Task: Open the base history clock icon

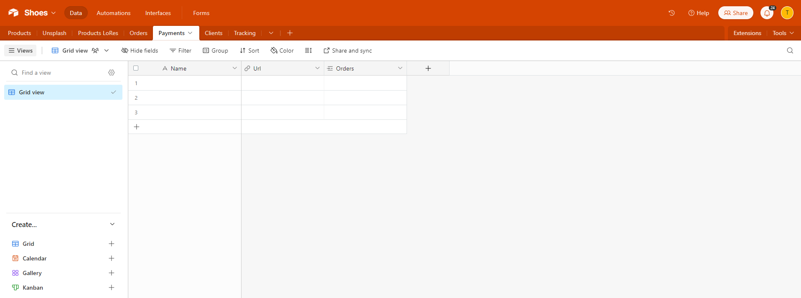Action: pos(671,13)
